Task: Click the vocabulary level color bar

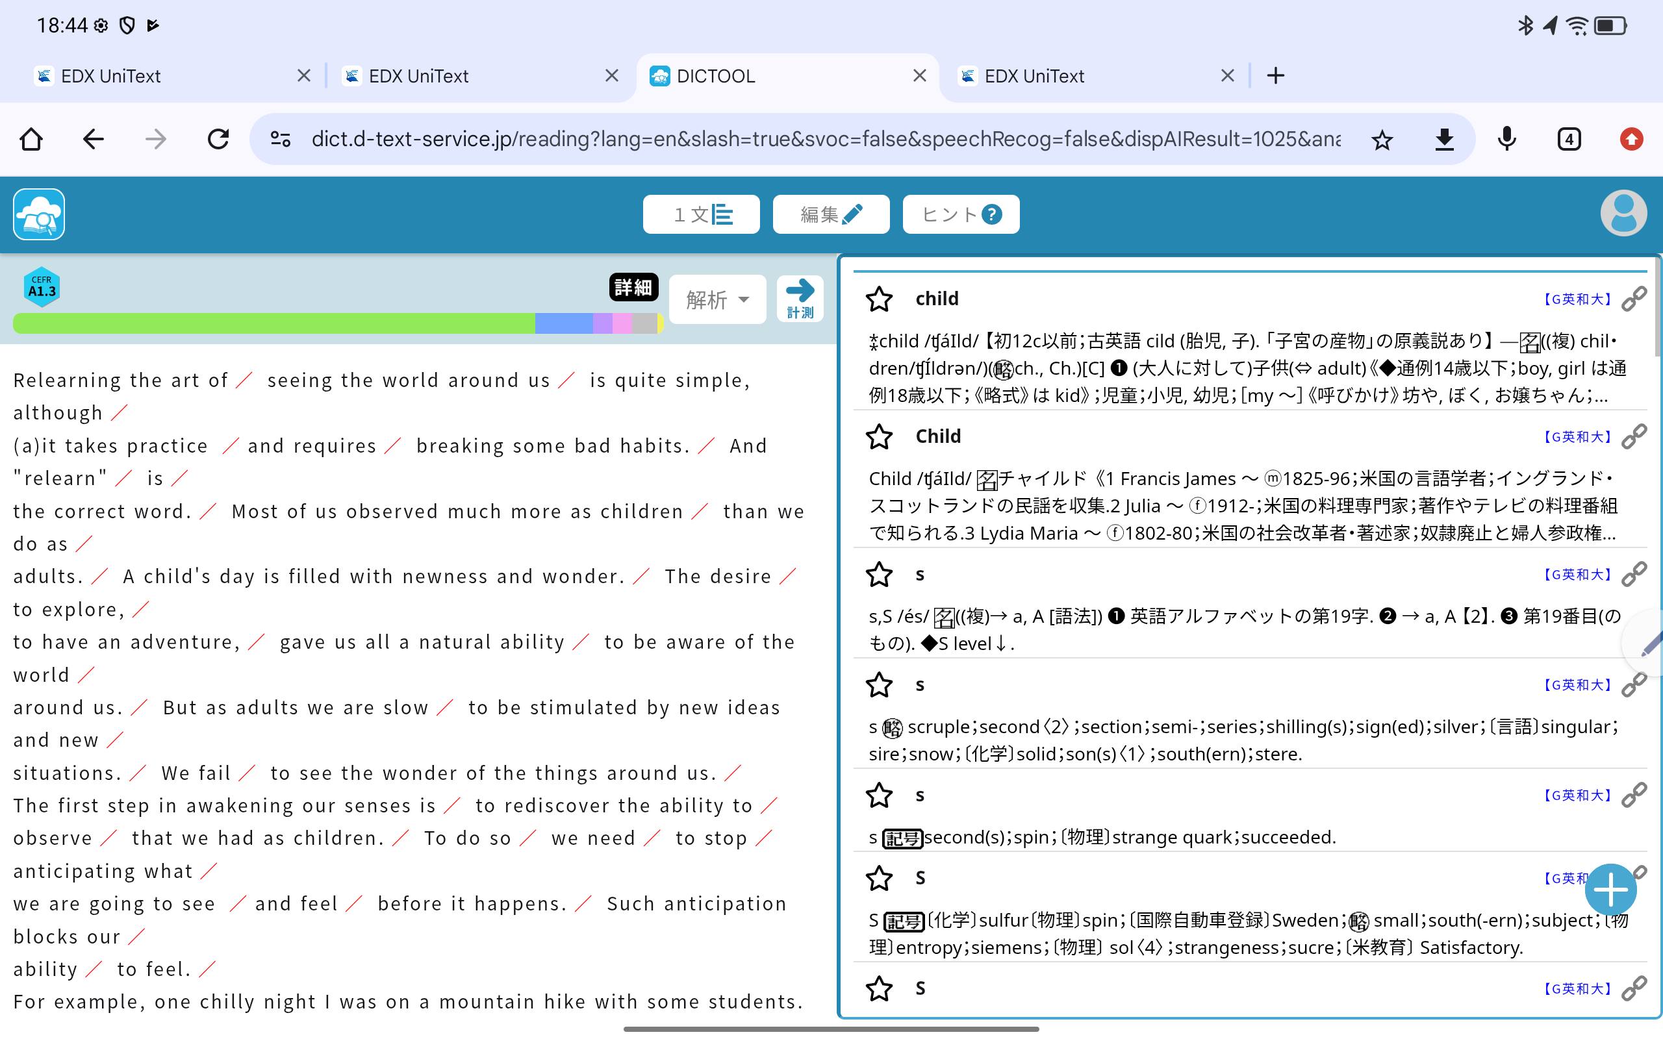Action: coord(336,323)
